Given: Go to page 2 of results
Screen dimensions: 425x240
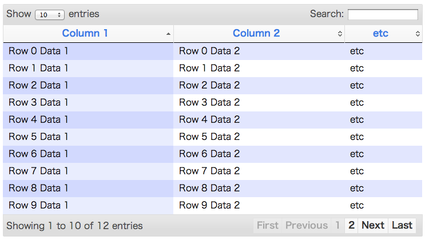Looking at the screenshot, I should [x=351, y=225].
